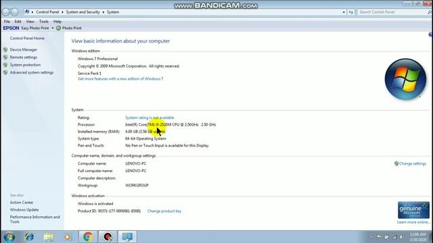Open the View menu
The width and height of the screenshot is (433, 243).
click(30, 22)
